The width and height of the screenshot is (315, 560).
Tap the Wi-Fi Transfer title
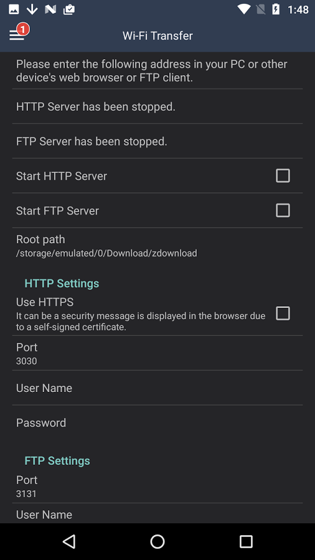coord(157,35)
